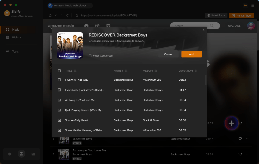The width and height of the screenshot is (259, 164).
Task: Uncheck Show Me the Meaning of Being
Action: (x=59, y=130)
